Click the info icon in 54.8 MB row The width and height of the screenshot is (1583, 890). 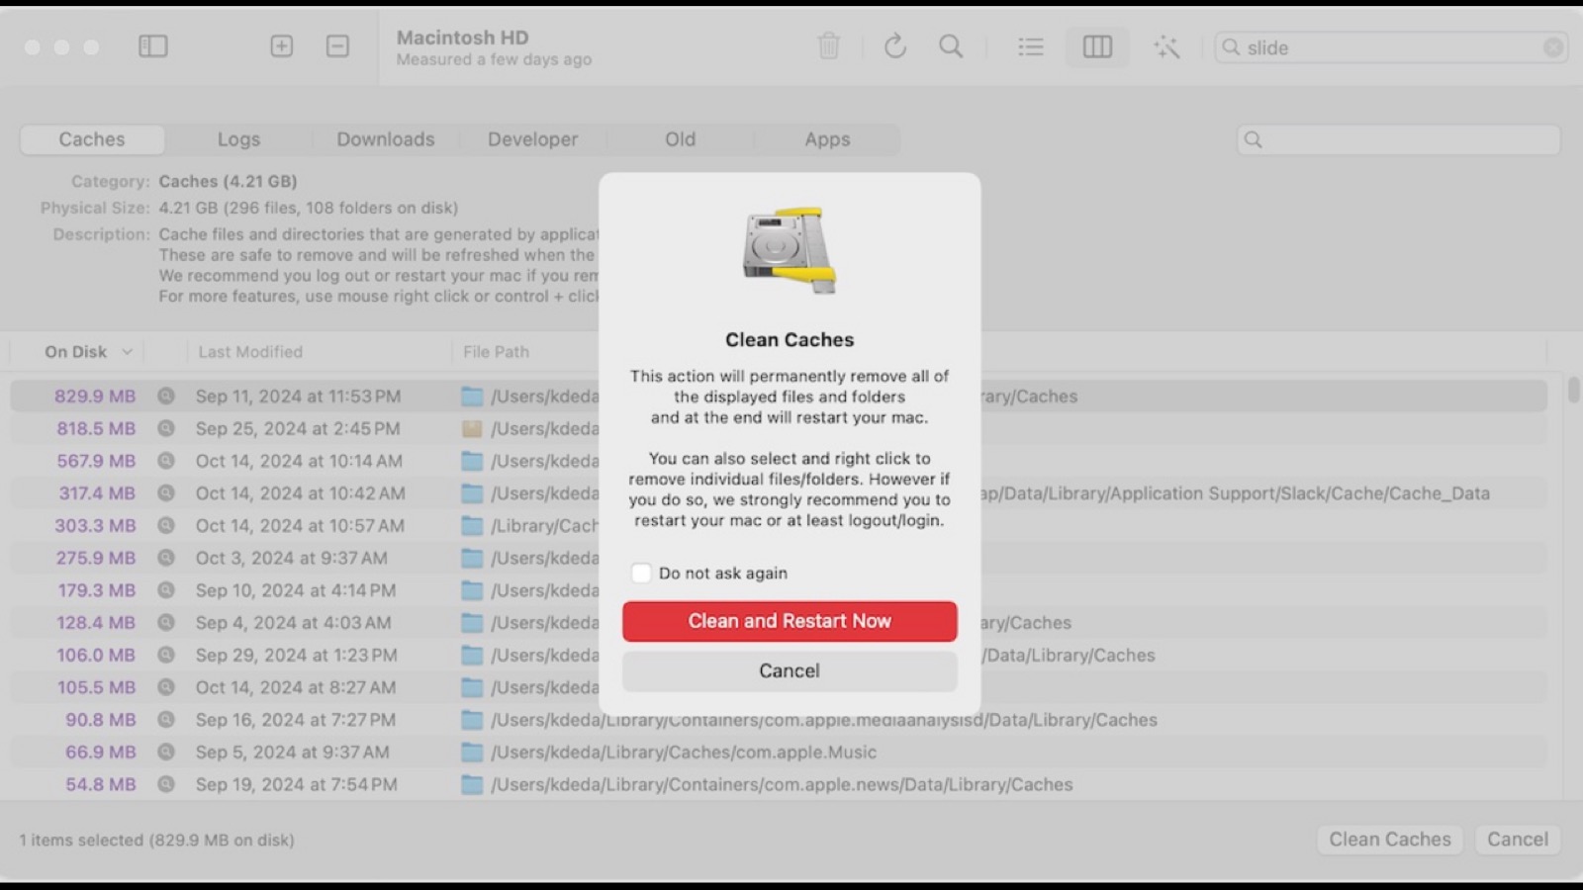point(166,784)
